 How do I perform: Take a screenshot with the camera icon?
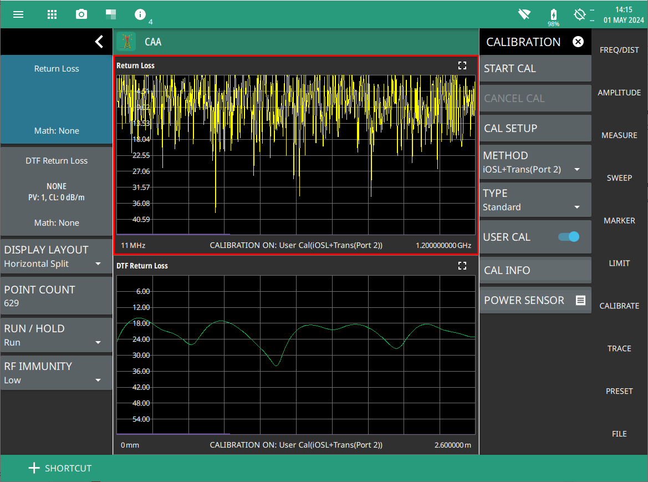tap(81, 14)
